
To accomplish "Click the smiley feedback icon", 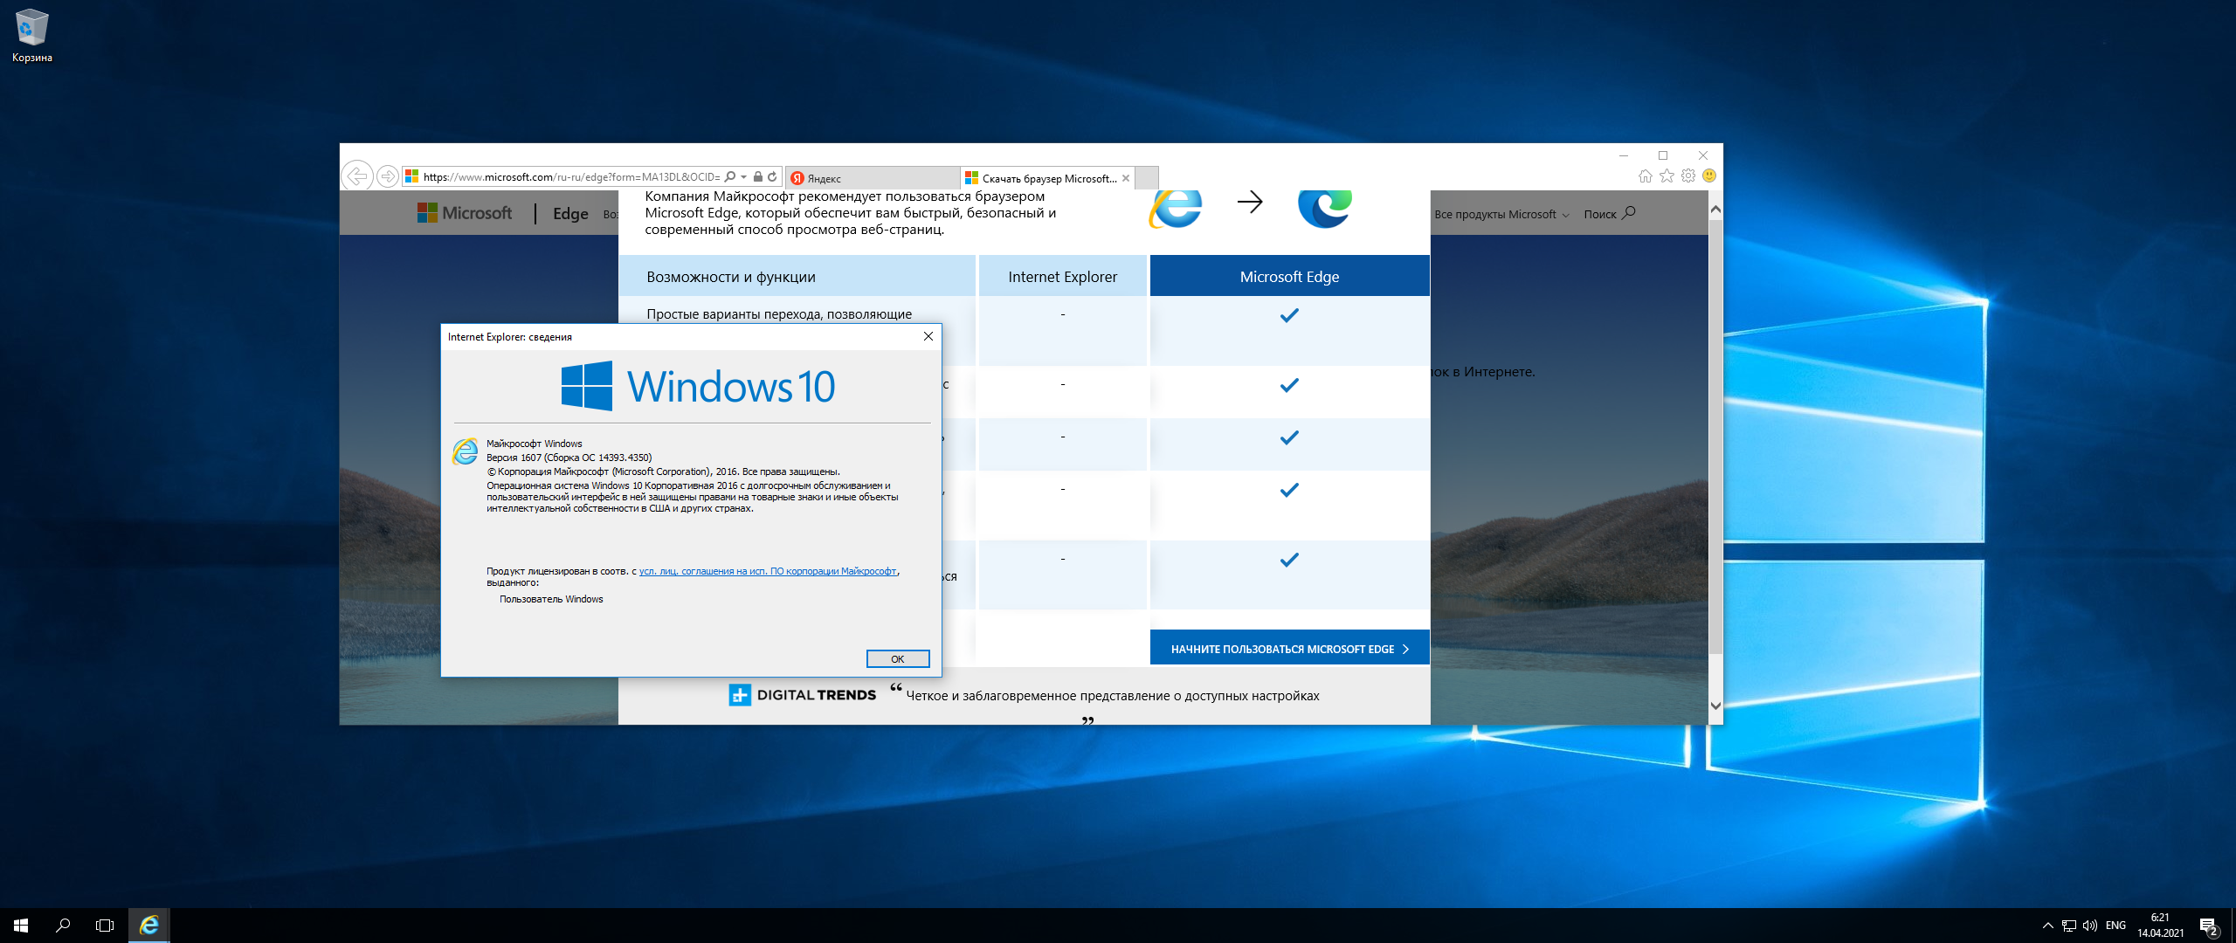I will click(x=1709, y=176).
